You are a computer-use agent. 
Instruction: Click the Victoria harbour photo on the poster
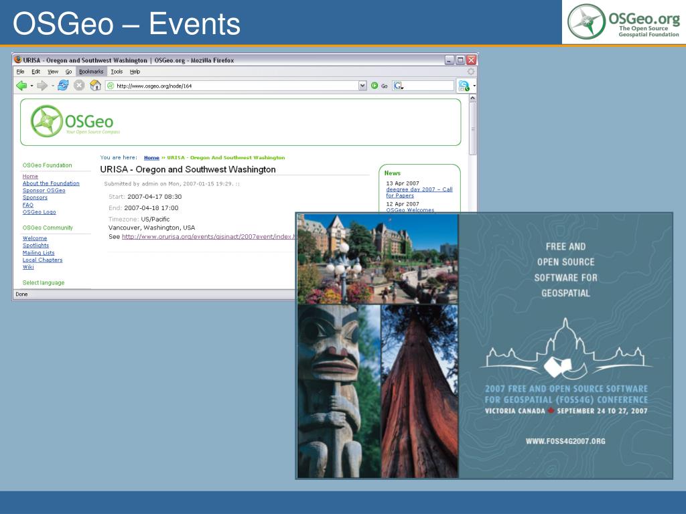pos(378,258)
